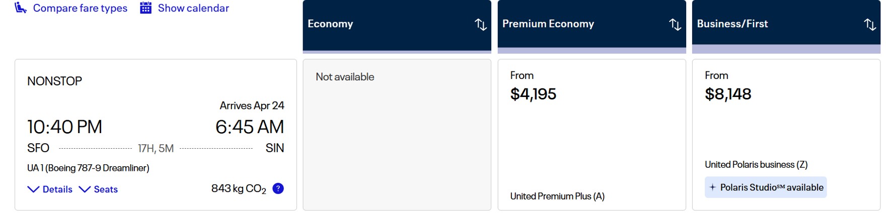Screen dimensions: 886x214
Task: Click the Business/First sort arrows icon
Action: tap(869, 24)
